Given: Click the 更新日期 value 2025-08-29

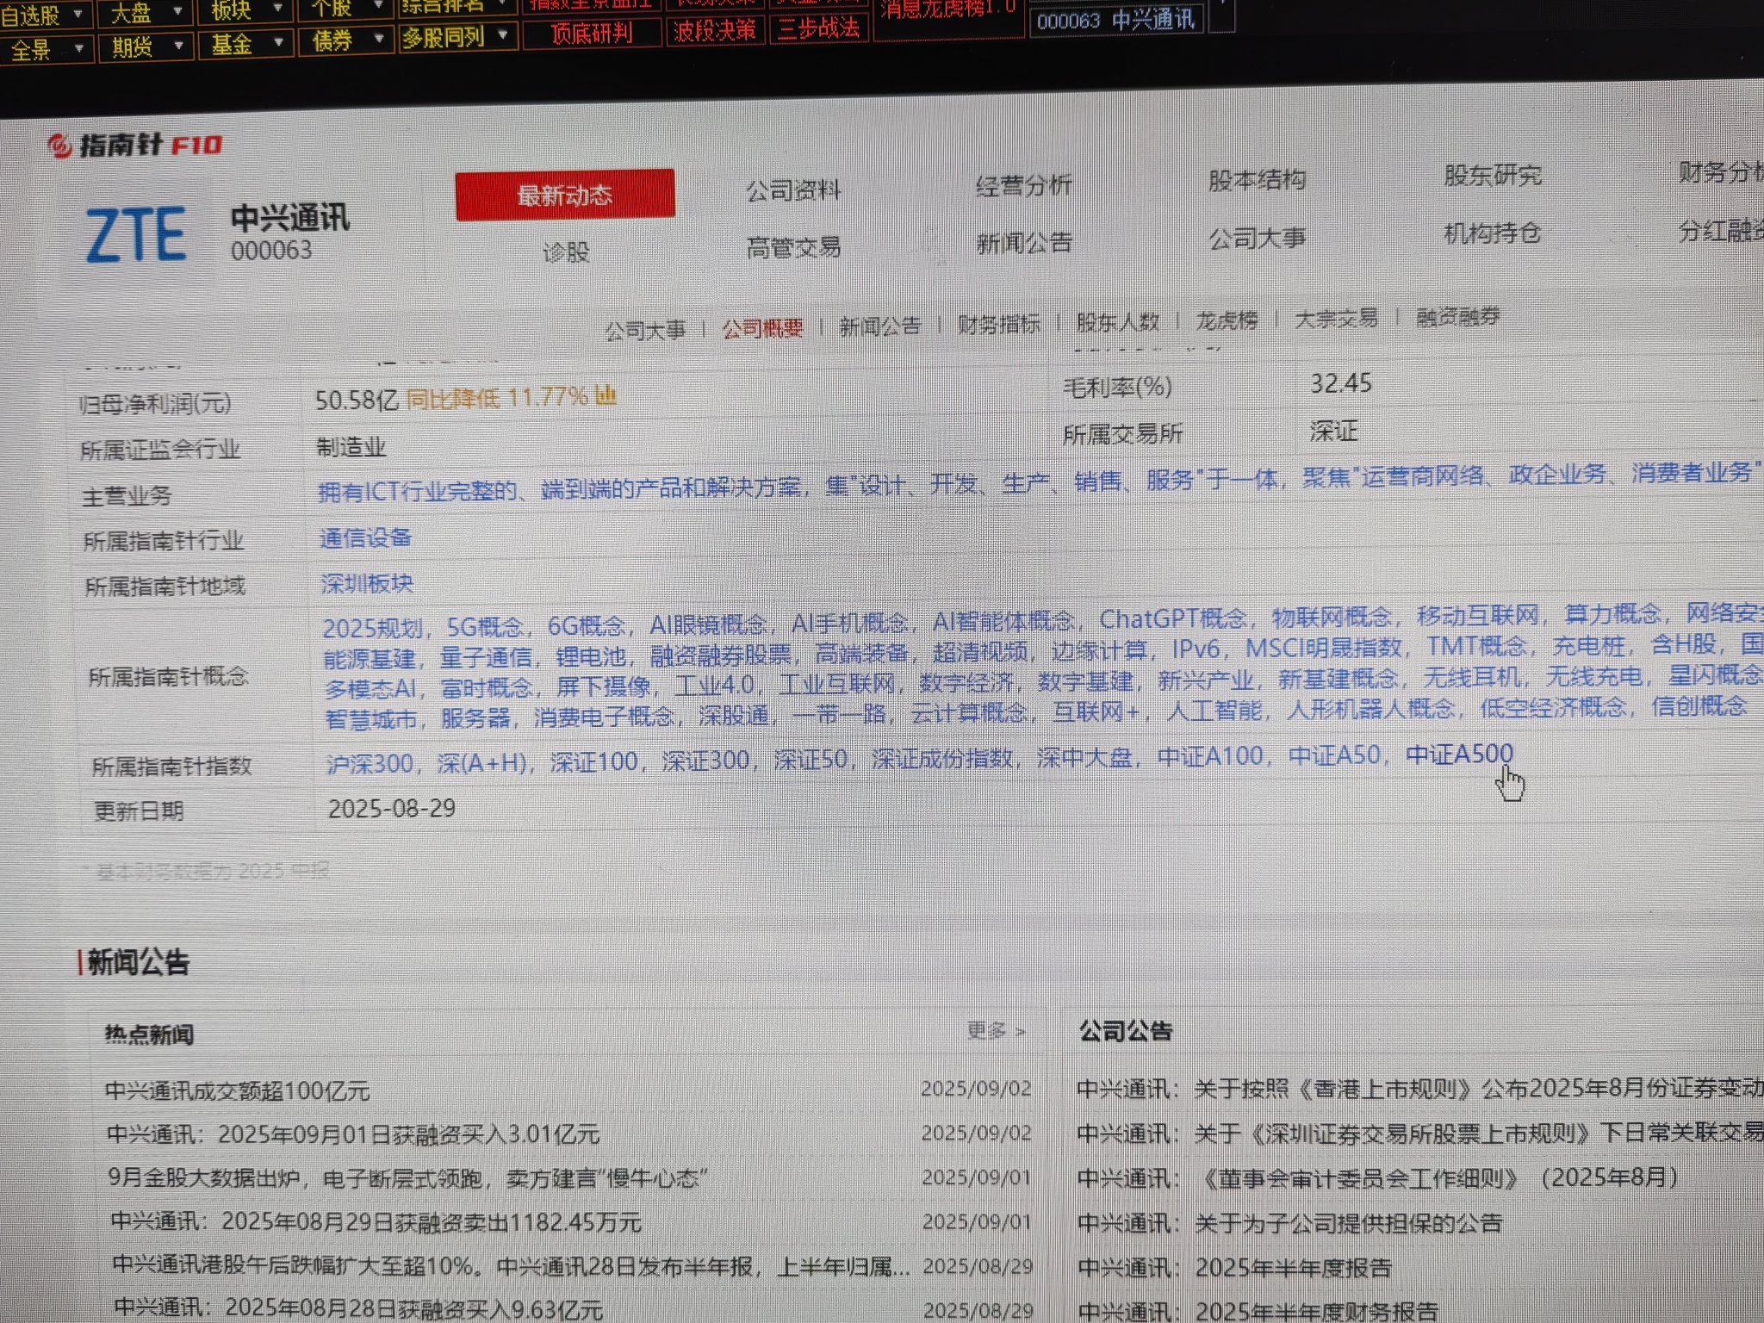Looking at the screenshot, I should tap(392, 809).
